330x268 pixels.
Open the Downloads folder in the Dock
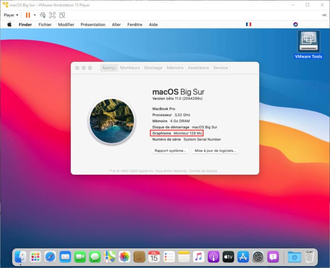click(294, 257)
